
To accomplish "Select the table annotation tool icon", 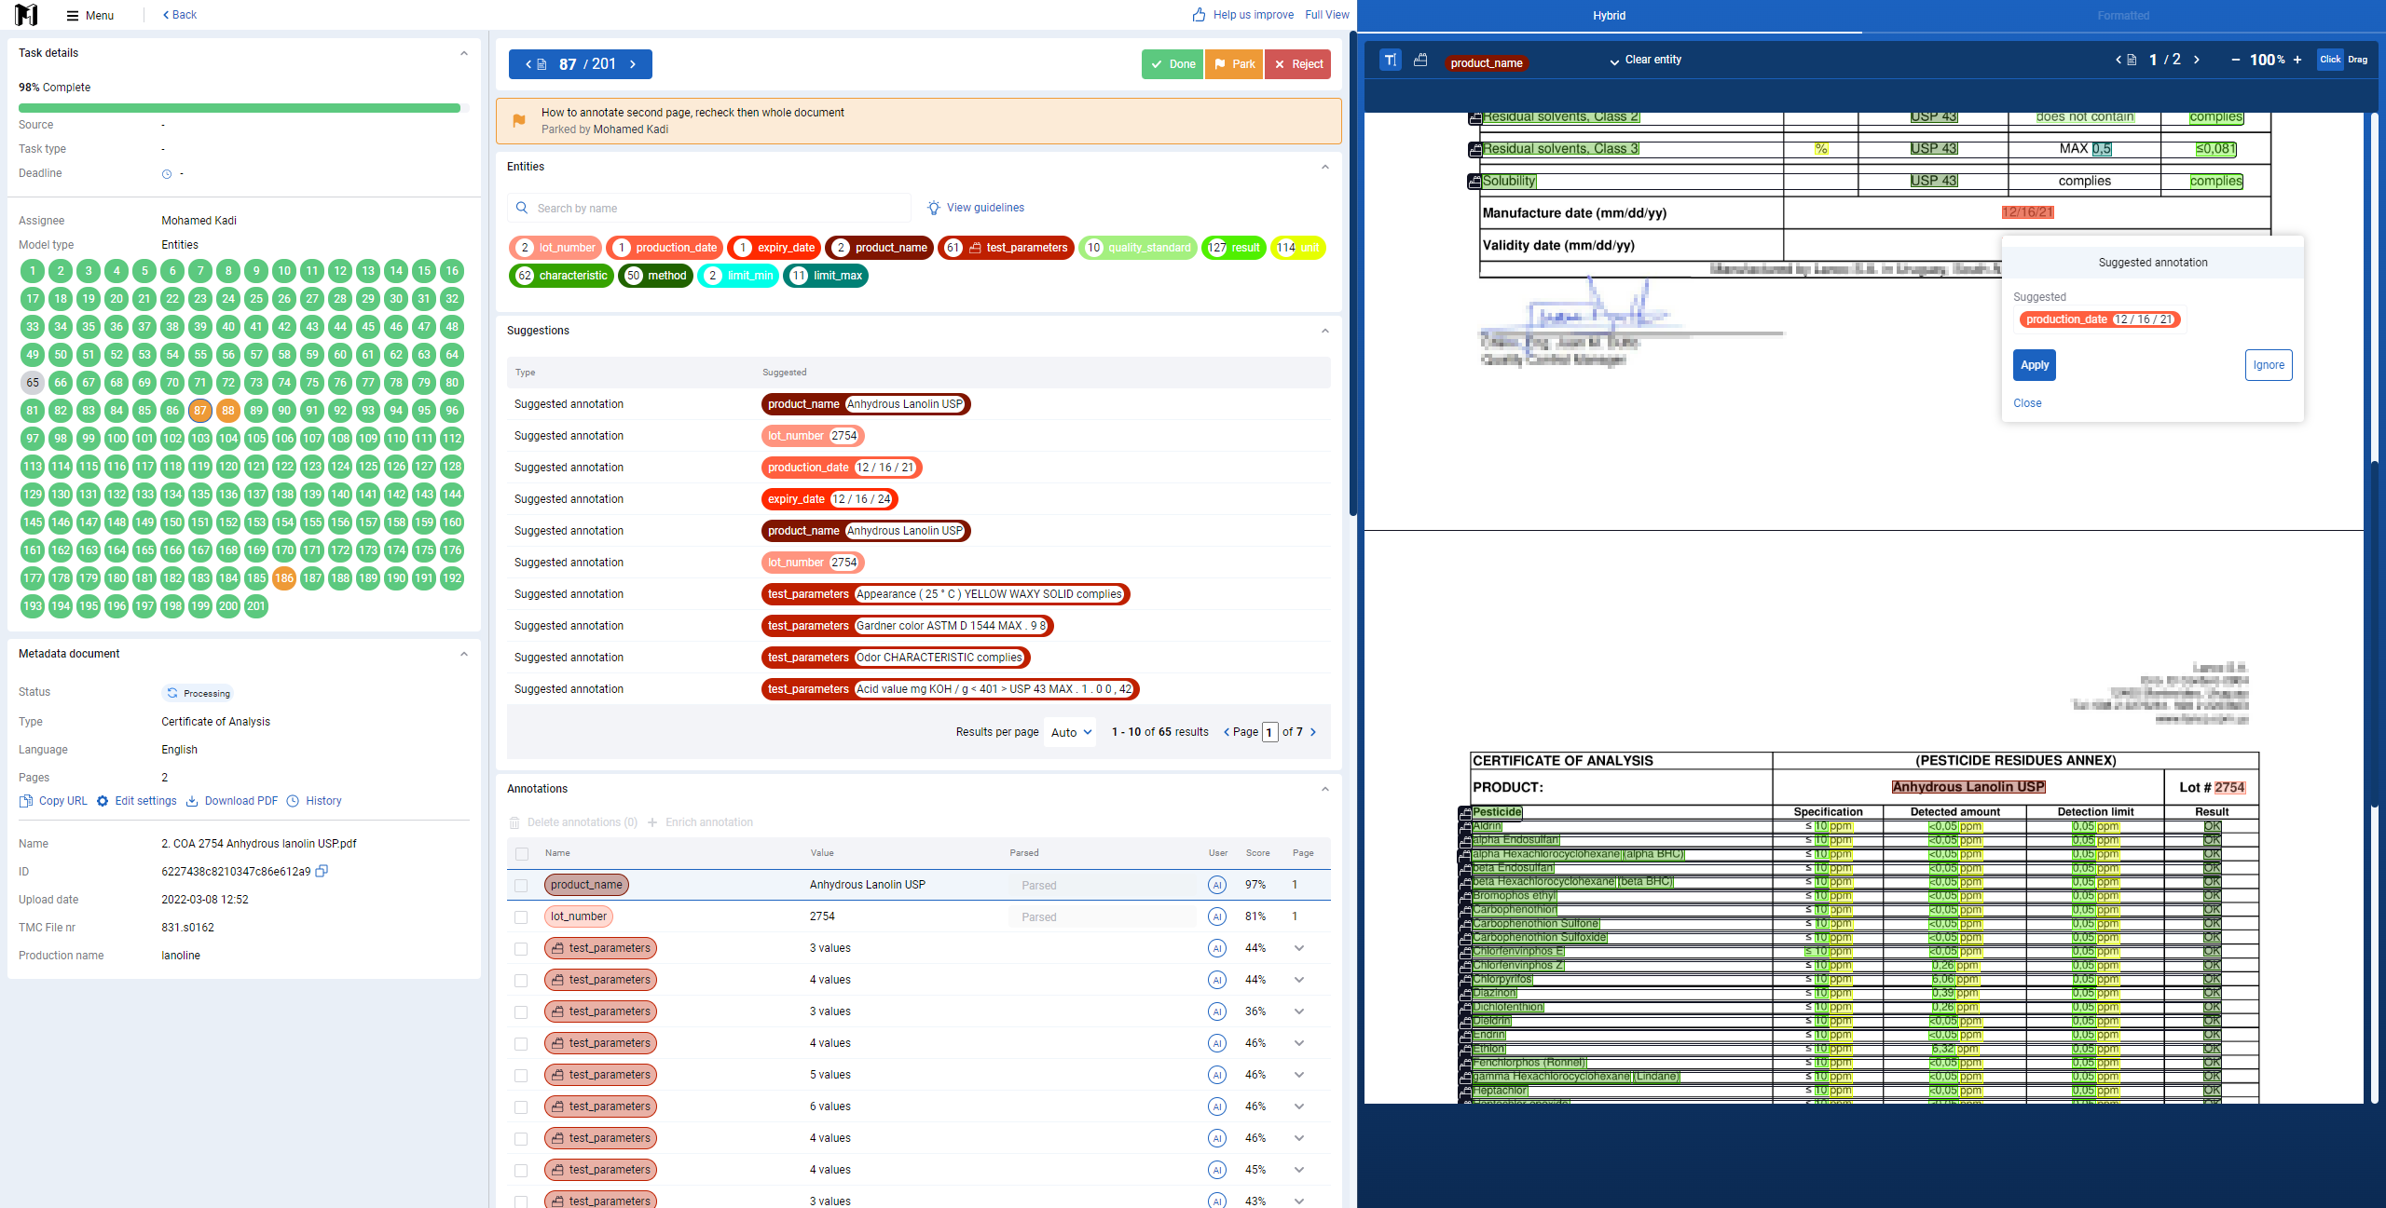I will pos(1420,60).
